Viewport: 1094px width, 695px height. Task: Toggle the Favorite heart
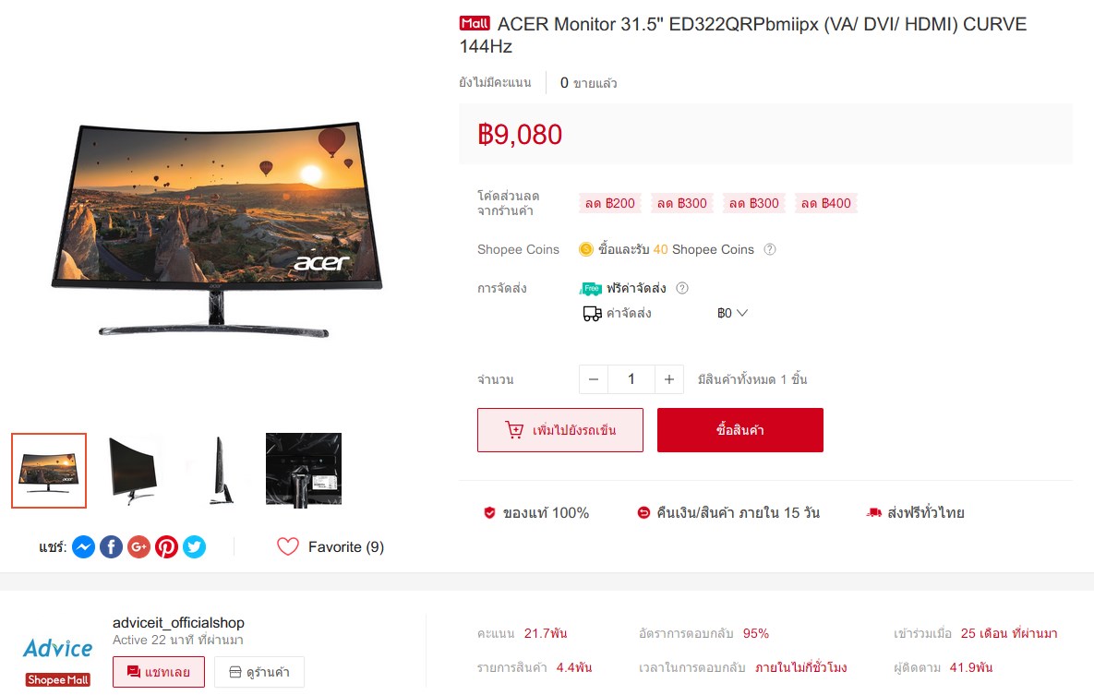[x=287, y=546]
